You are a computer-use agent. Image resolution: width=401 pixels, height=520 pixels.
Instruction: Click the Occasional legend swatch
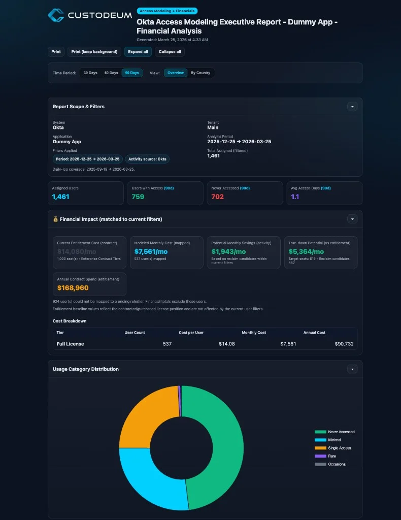tap(320, 464)
